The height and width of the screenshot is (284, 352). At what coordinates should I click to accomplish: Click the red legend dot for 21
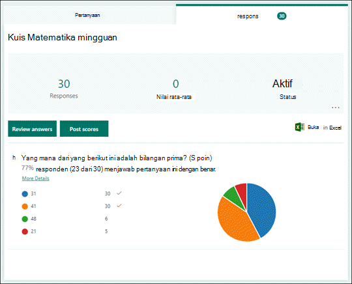pos(25,231)
